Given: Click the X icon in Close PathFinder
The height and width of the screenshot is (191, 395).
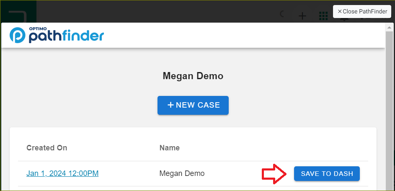Looking at the screenshot, I should click(340, 12).
